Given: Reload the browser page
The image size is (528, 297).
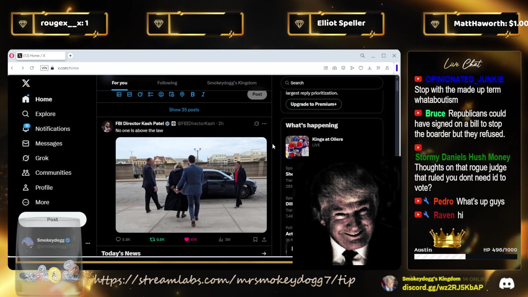Looking at the screenshot, I should (32, 68).
